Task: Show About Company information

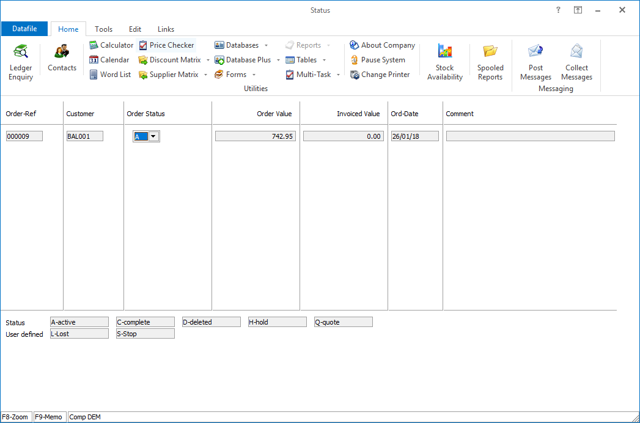Action: pos(383,45)
